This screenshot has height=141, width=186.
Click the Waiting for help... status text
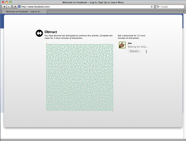point(138,47)
